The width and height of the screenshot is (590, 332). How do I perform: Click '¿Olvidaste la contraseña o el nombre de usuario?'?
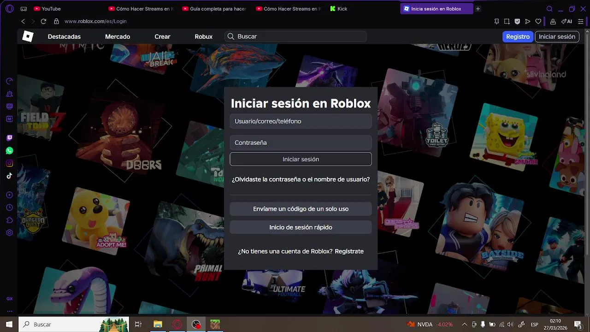point(301,179)
